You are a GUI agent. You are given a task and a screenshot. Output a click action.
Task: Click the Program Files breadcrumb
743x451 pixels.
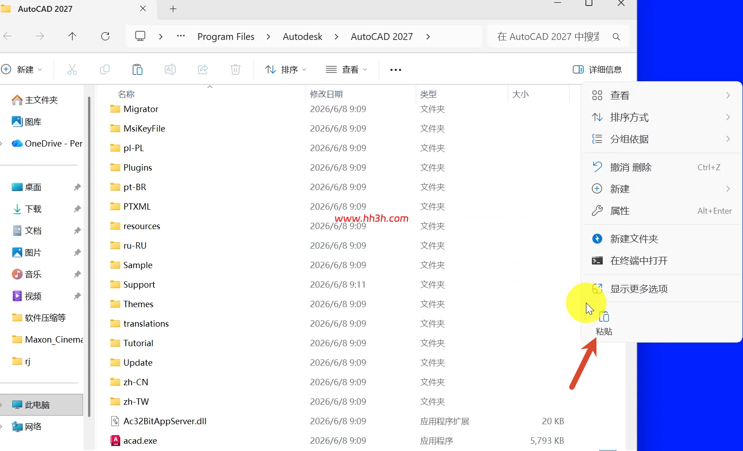226,37
